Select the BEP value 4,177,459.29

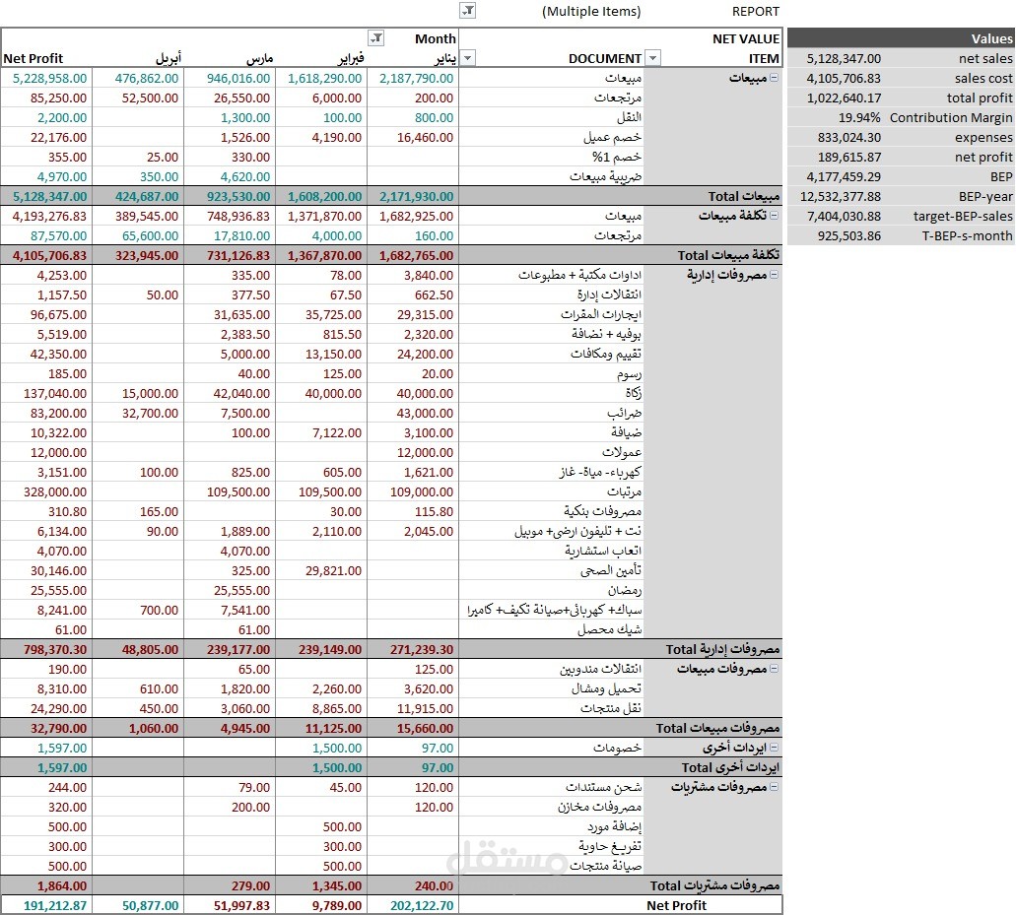point(844,176)
